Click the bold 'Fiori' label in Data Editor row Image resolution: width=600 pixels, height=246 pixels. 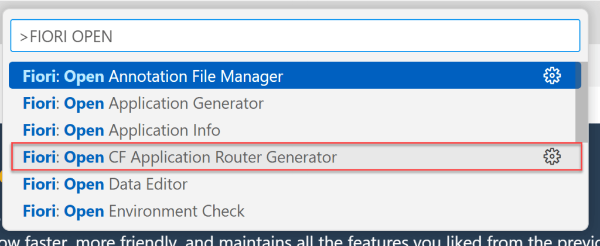coord(40,184)
